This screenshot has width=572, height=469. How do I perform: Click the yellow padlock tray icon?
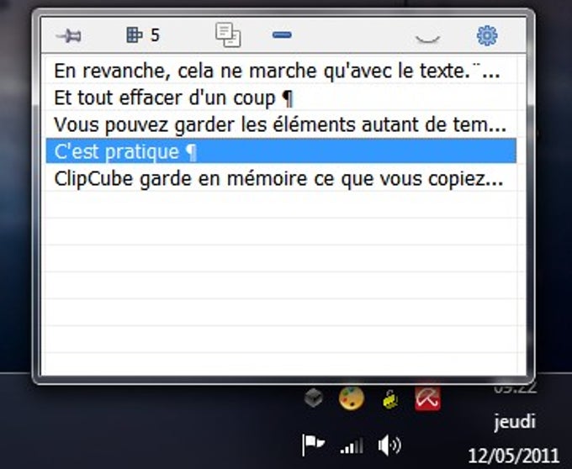[390, 399]
